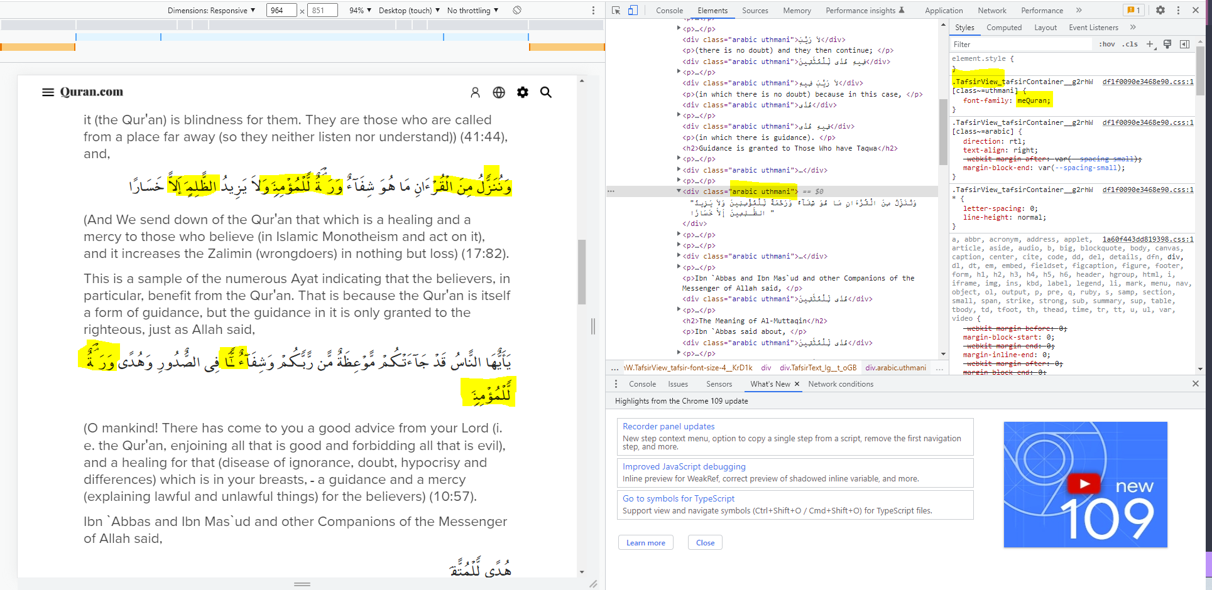The height and width of the screenshot is (590, 1212).
Task: Open the No throttling dropdown
Action: (x=470, y=10)
